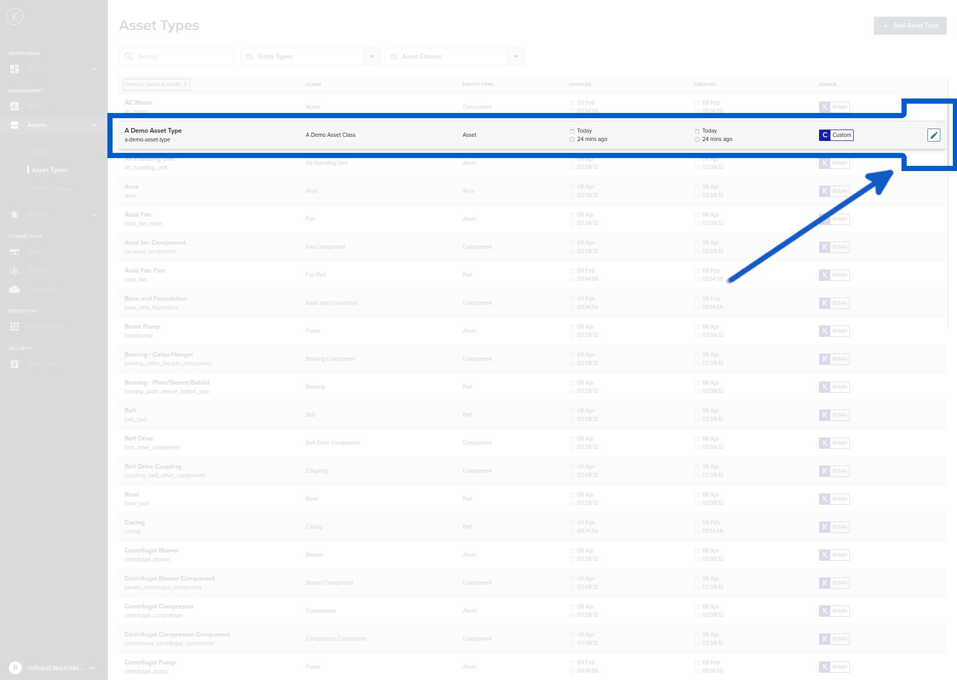This screenshot has height=680, width=957.
Task: Open App Registry via the grid icon
Action: coord(15,327)
